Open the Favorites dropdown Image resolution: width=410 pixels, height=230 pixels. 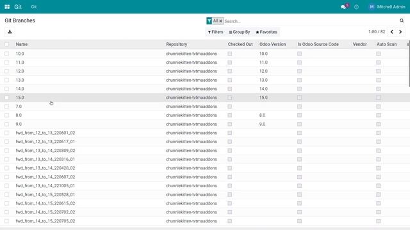point(266,32)
